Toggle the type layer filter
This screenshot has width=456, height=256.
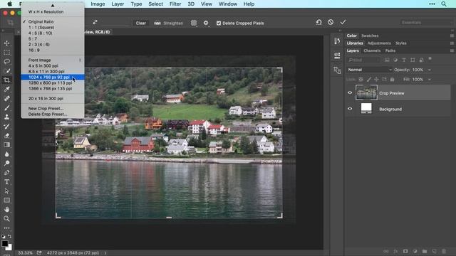[404, 60]
